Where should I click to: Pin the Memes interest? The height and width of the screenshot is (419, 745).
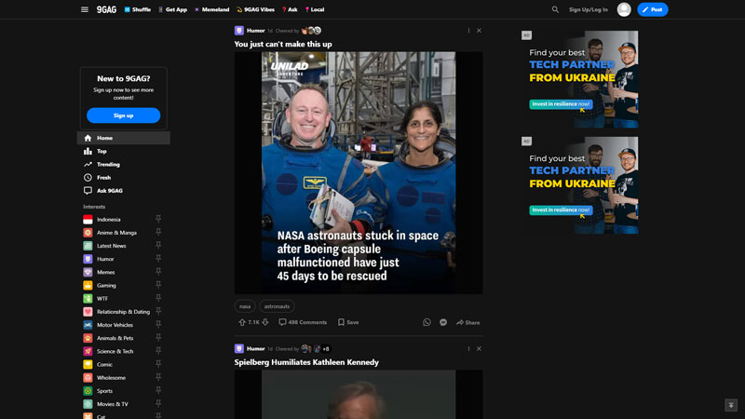(158, 271)
